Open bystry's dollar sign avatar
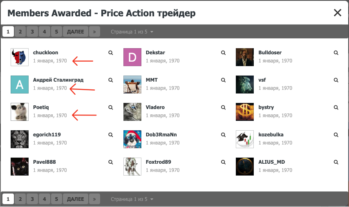 tap(245, 112)
